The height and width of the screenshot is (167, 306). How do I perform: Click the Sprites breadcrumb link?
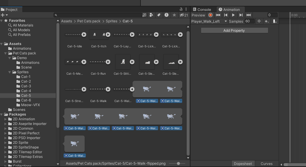pos(111,21)
